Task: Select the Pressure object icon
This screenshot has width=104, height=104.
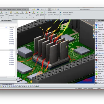Action: [x=97, y=78]
